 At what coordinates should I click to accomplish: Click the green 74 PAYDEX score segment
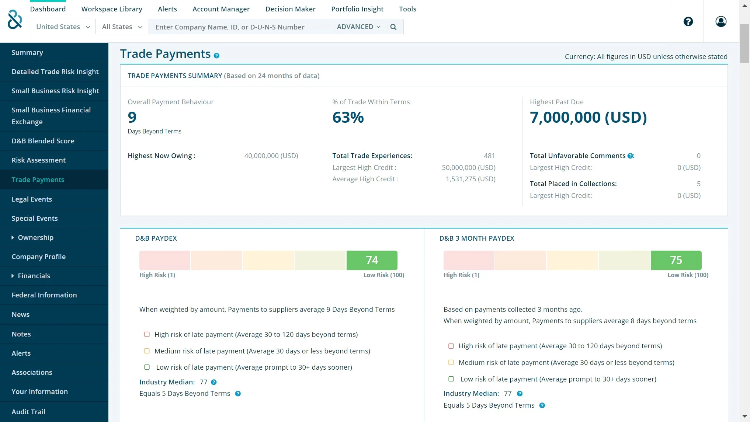pyautogui.click(x=372, y=260)
